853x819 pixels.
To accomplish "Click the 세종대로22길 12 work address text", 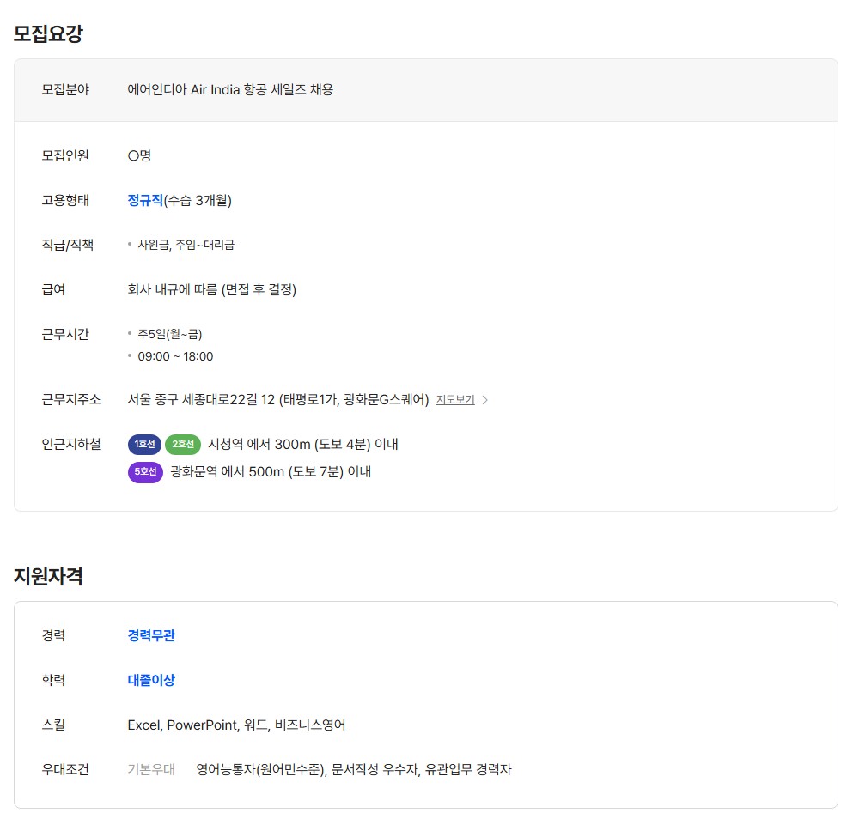I will 277,399.
